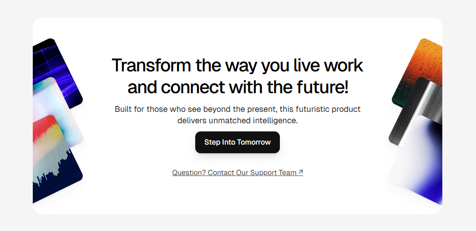Click the headline line "and connect with the future!"

pyautogui.click(x=238, y=87)
